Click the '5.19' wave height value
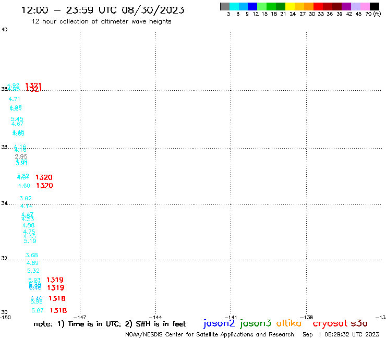Viewport: 386px width, 339px height. 30,241
